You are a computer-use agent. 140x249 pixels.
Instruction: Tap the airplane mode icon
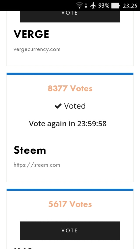click(93, 6)
